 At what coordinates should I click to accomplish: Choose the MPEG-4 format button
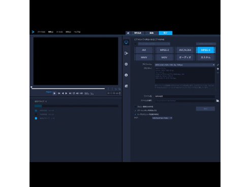point(206,50)
